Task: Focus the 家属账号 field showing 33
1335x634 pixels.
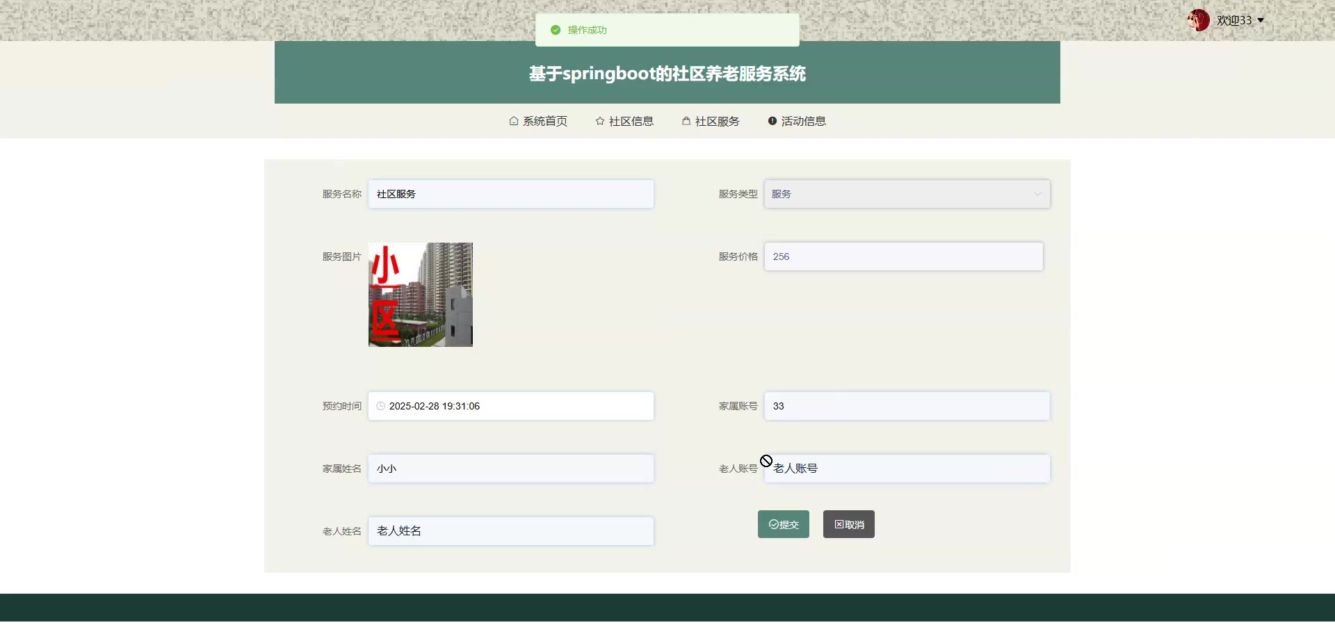Action: (907, 406)
